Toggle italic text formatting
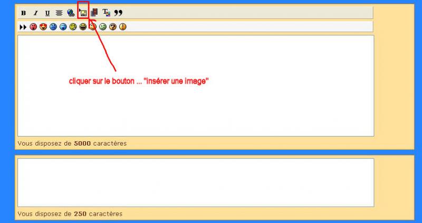The height and width of the screenshot is (223, 422). point(35,13)
